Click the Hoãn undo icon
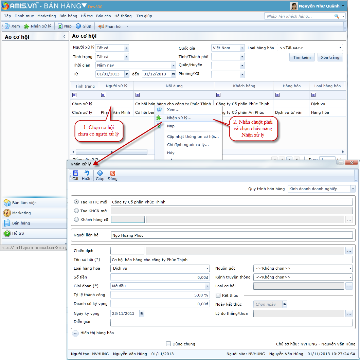This screenshot has width=360, height=360. click(x=87, y=174)
